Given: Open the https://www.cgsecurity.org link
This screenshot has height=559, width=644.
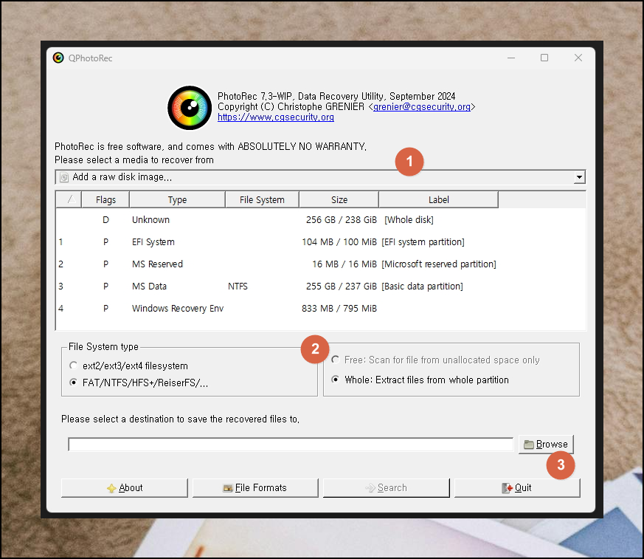Looking at the screenshot, I should (276, 117).
